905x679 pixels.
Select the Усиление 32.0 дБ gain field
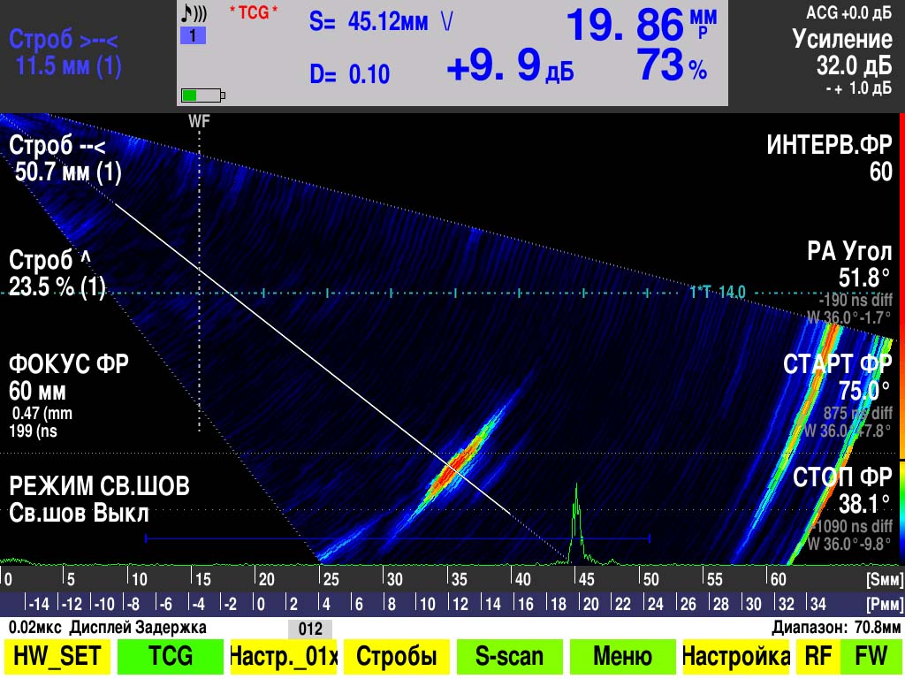(841, 53)
